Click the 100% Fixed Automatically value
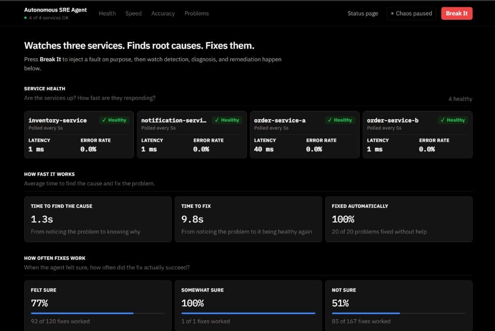495x331 pixels. [343, 219]
